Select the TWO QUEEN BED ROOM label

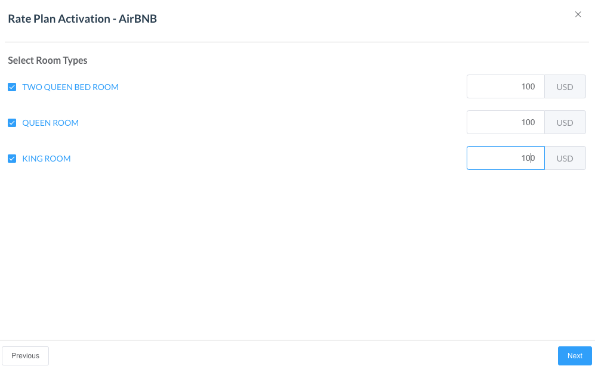70,87
